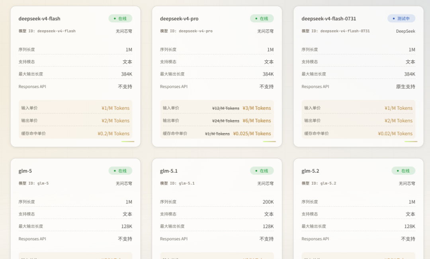Click 不支持 value on deepseek-v4-pro card
Image resolution: width=430 pixels, height=259 pixels.
(x=266, y=87)
